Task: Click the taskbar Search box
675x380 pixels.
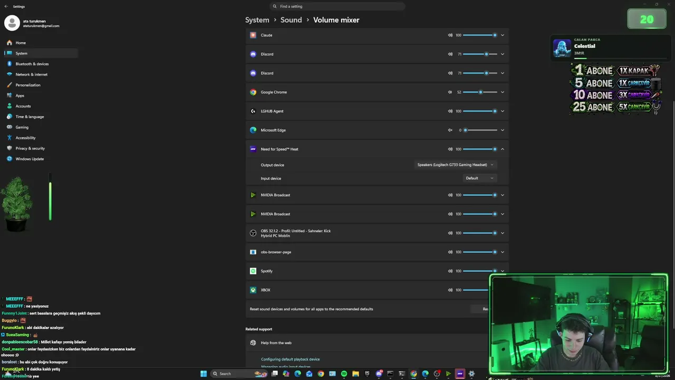Action: point(239,374)
